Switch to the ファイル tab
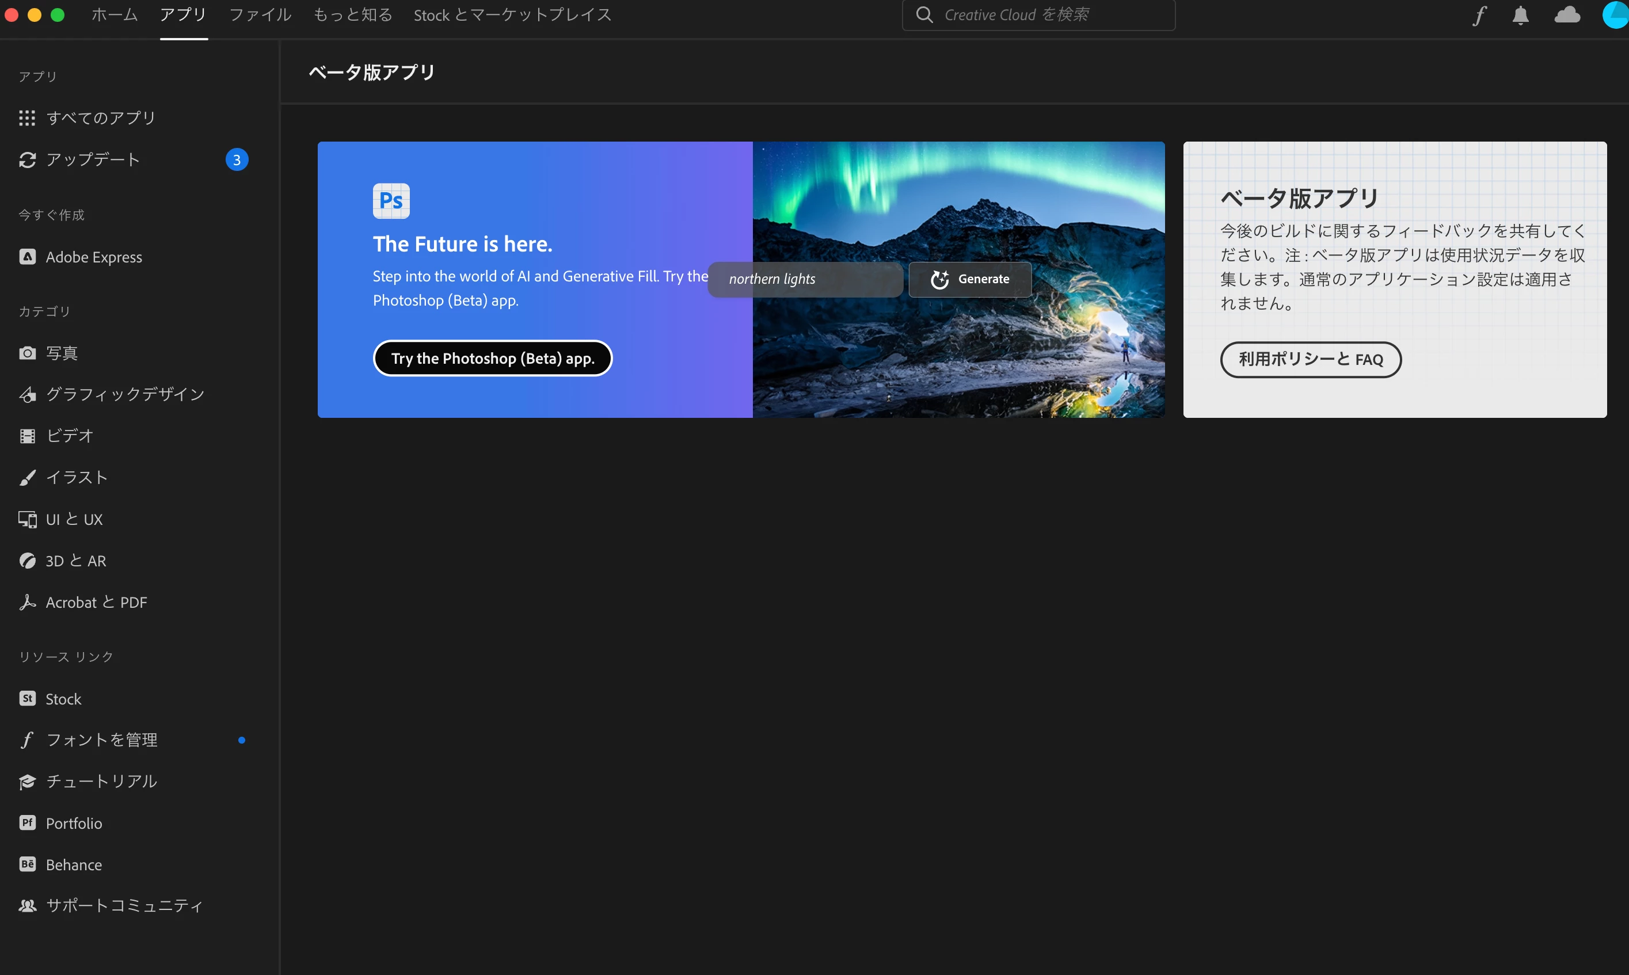Screen dimensions: 1629x975 [x=260, y=15]
